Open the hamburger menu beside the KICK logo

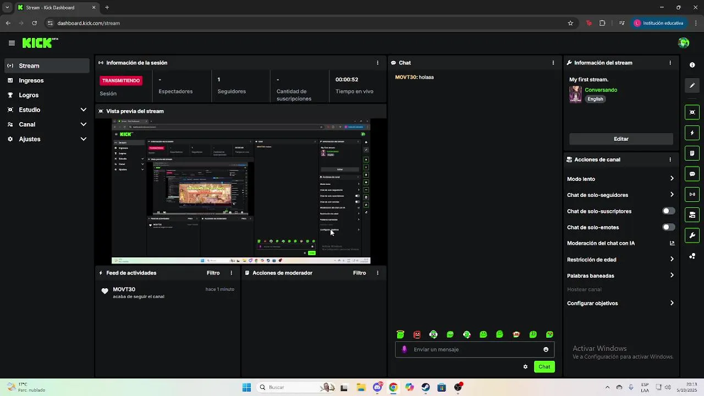point(12,43)
